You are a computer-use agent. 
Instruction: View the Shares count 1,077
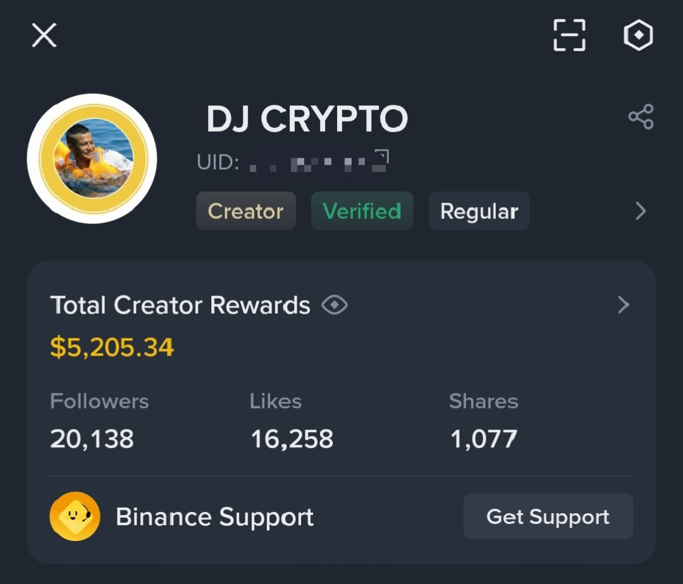484,439
